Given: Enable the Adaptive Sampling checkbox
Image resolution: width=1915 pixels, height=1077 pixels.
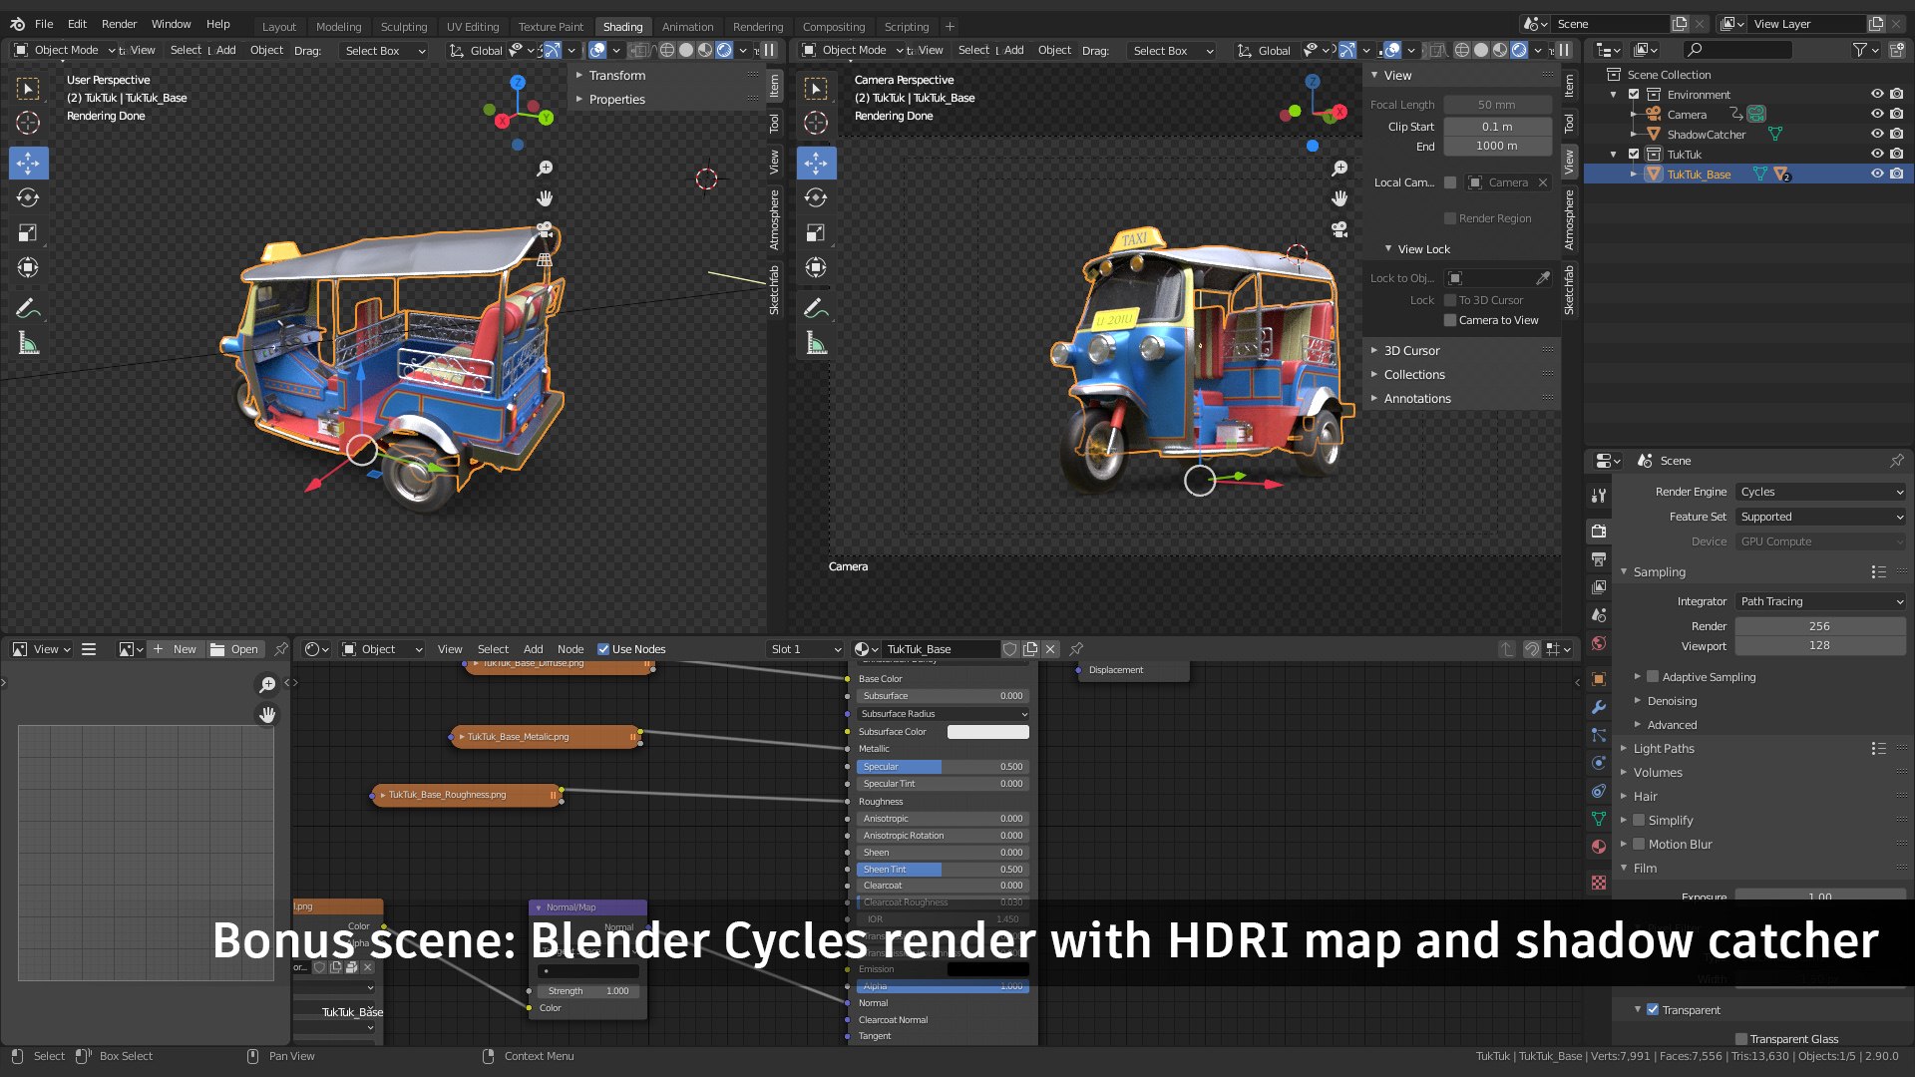Looking at the screenshot, I should click(x=1653, y=677).
